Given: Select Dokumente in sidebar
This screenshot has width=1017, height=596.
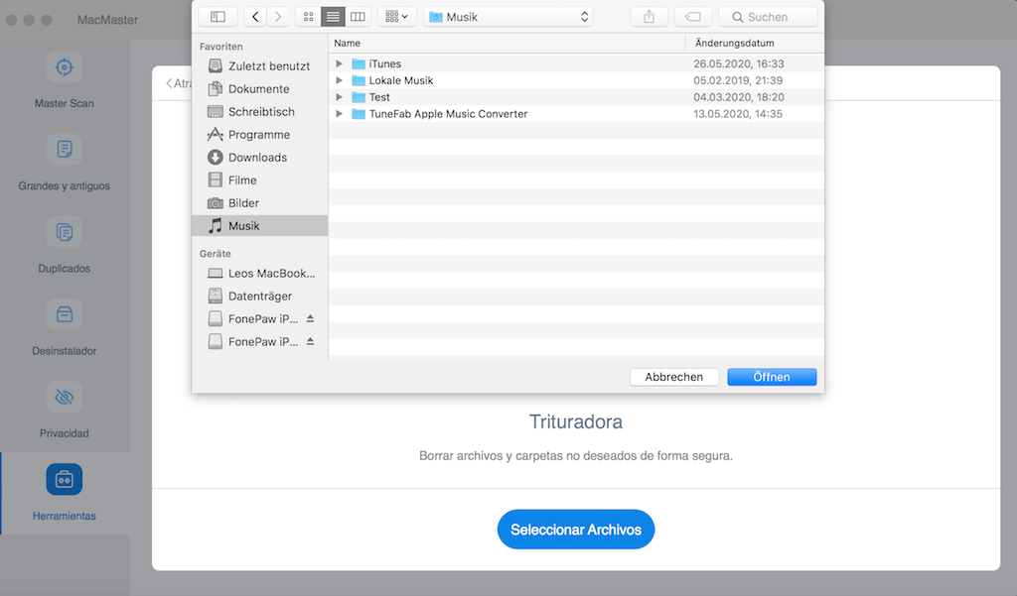Looking at the screenshot, I should pyautogui.click(x=259, y=88).
